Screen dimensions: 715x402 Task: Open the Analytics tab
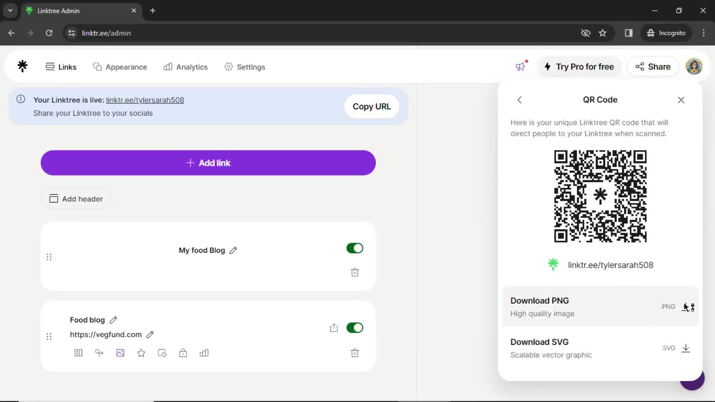[x=185, y=67]
